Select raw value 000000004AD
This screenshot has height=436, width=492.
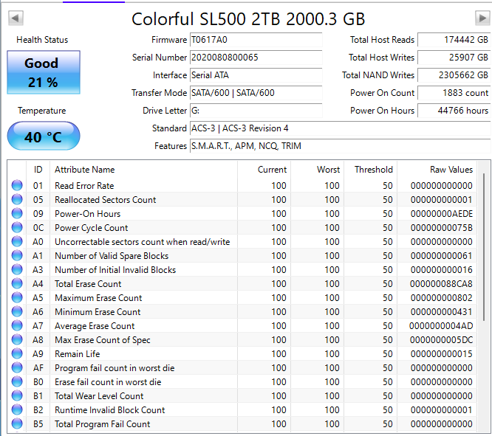coord(441,326)
